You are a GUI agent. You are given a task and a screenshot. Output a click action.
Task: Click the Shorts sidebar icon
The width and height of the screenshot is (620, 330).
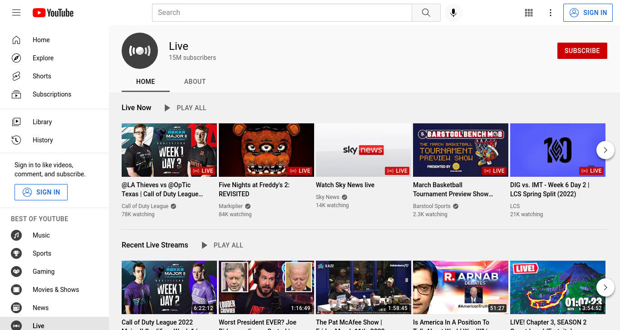tap(16, 76)
